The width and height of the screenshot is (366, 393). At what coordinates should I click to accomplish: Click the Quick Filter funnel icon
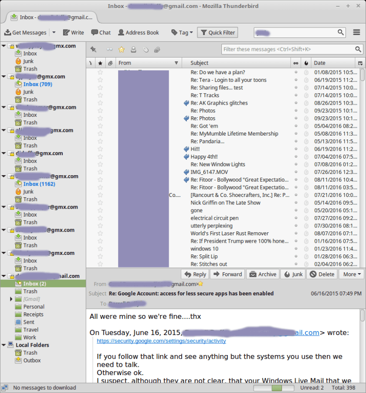(205, 32)
